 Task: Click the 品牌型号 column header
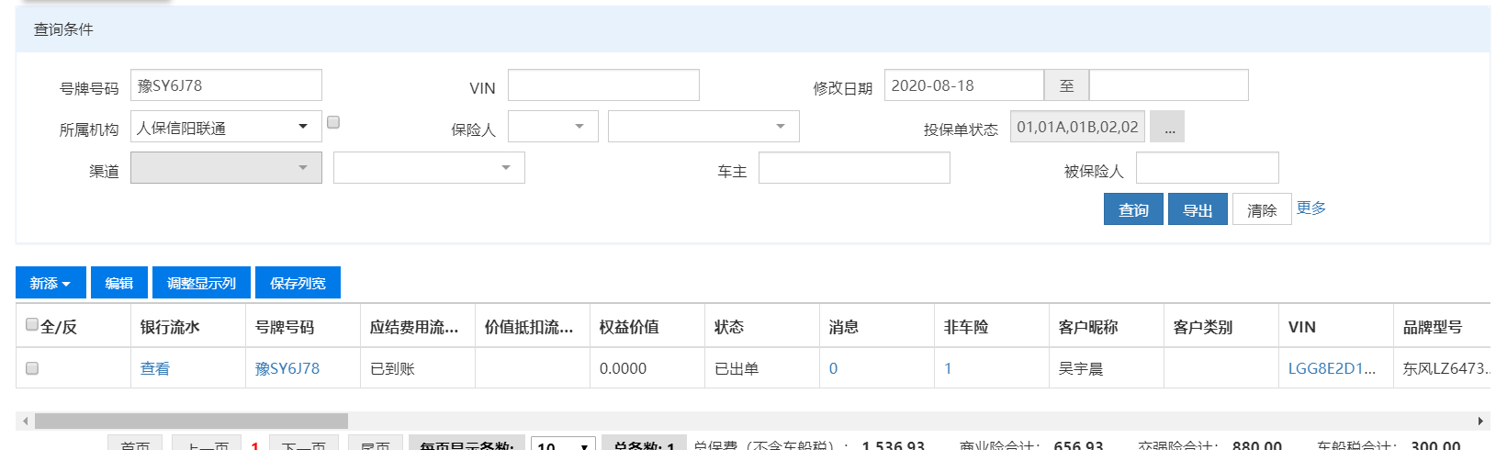point(1442,326)
